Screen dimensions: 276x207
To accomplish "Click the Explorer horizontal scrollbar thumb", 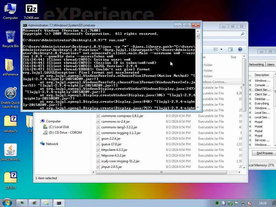I will [x=161, y=172].
